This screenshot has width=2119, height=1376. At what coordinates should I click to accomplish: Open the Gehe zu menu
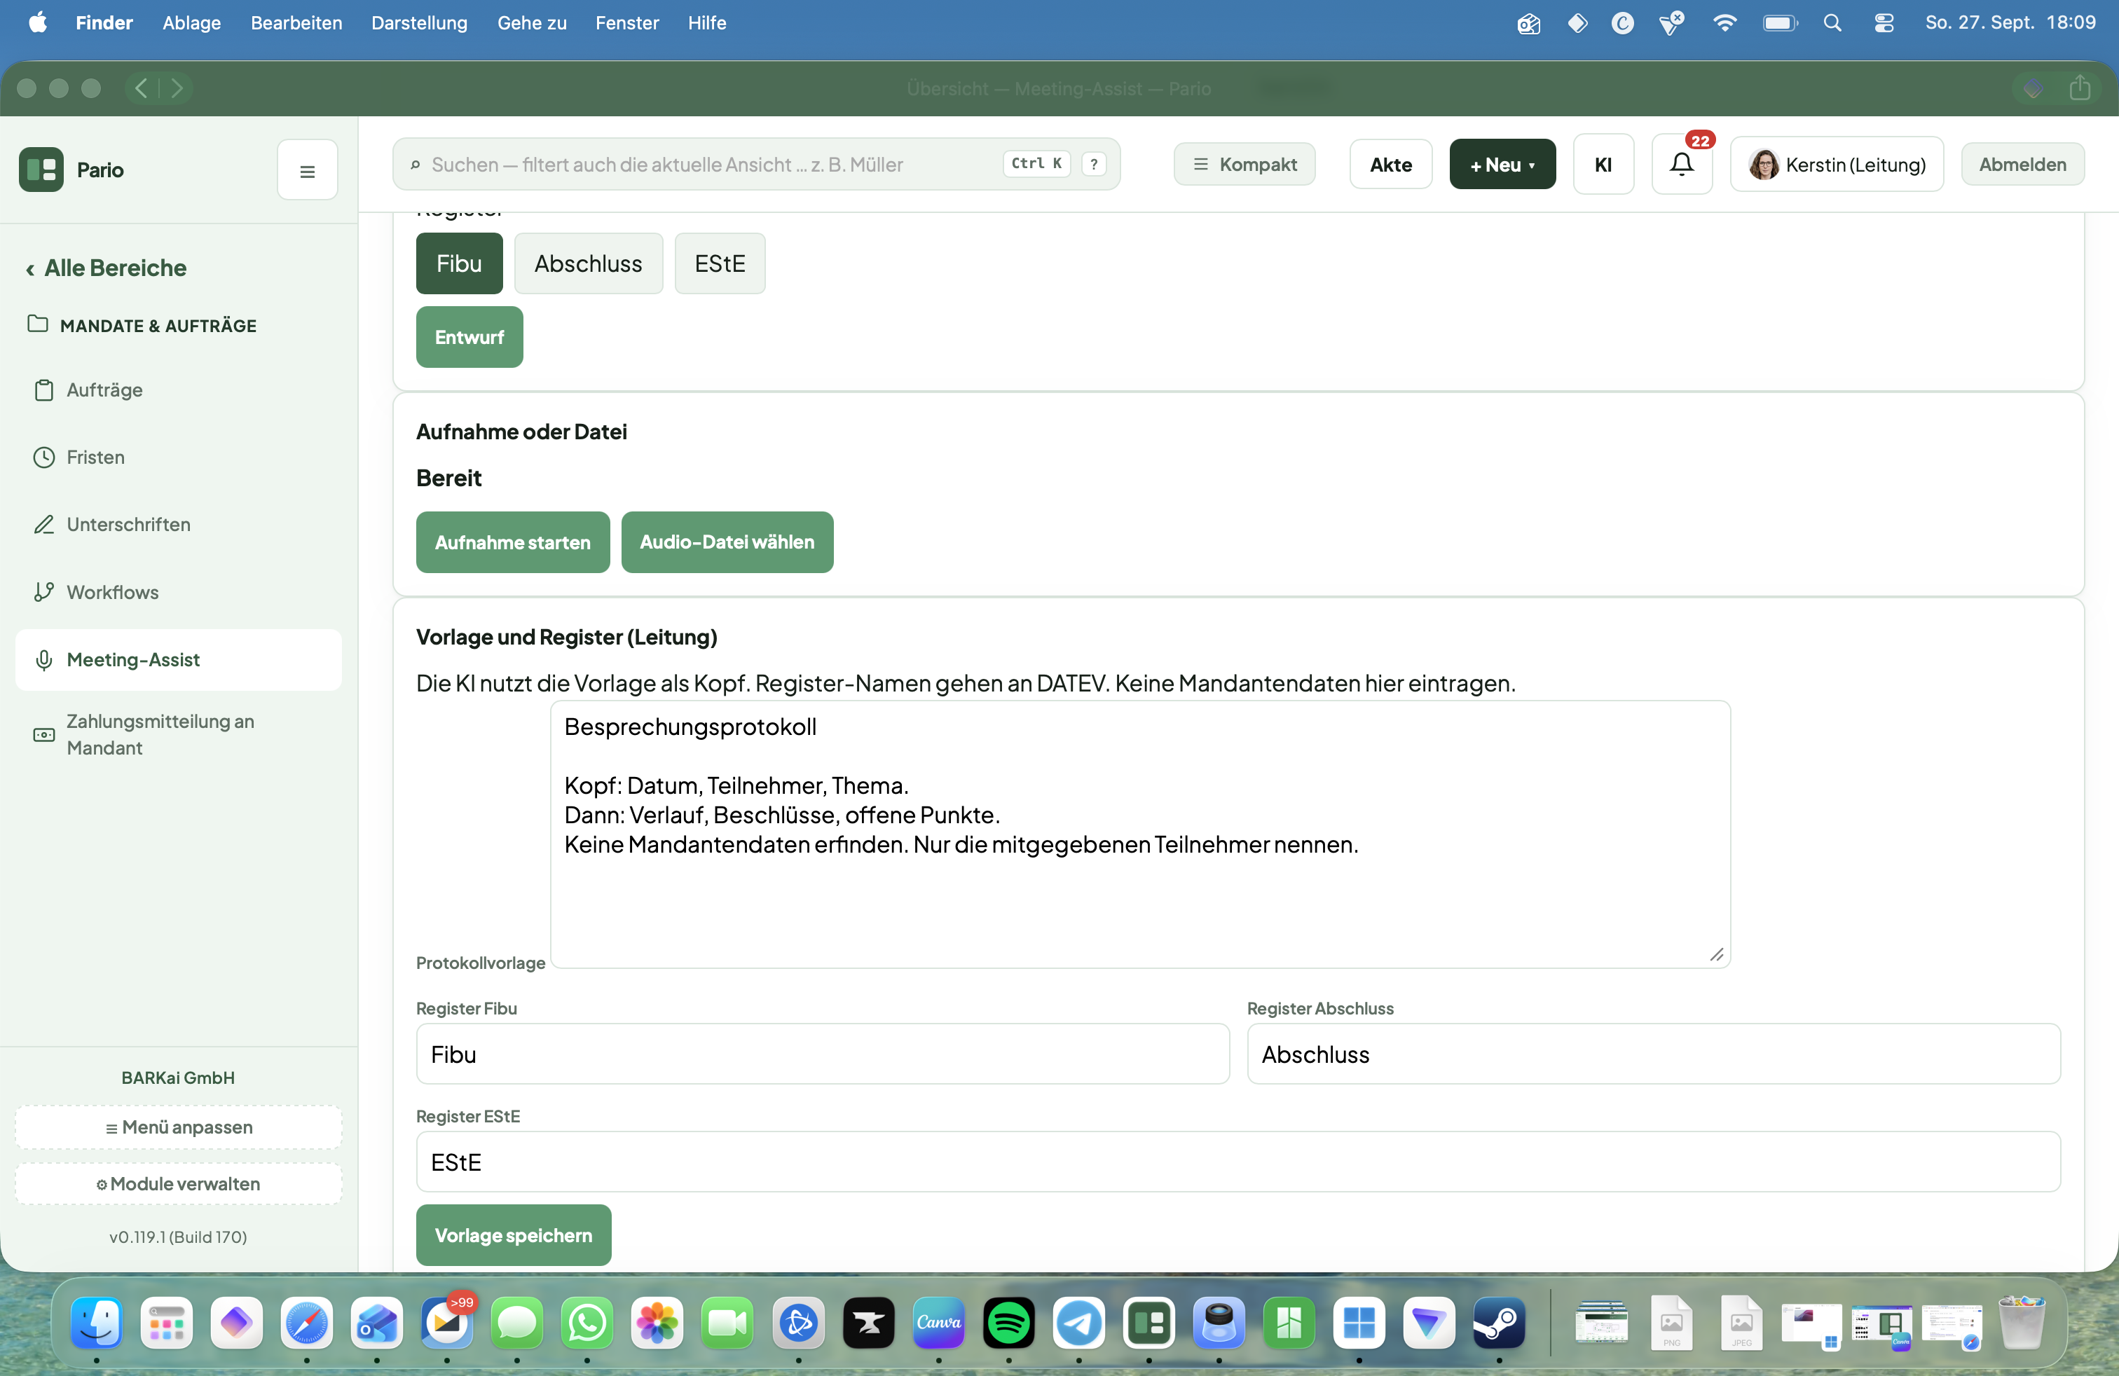pos(532,23)
